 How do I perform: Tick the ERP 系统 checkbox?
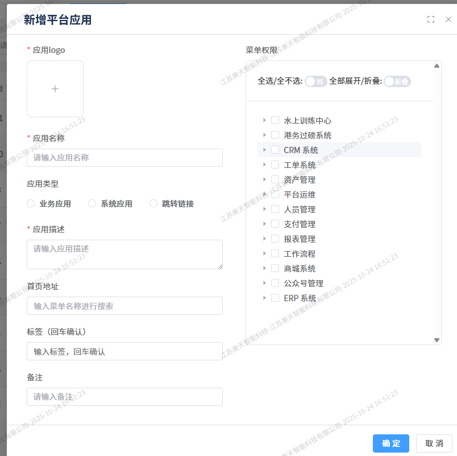(x=275, y=298)
